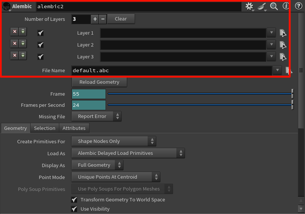Viewport: 305px width, 214px height.
Task: Open the Point Mode dropdown
Action: (x=116, y=177)
